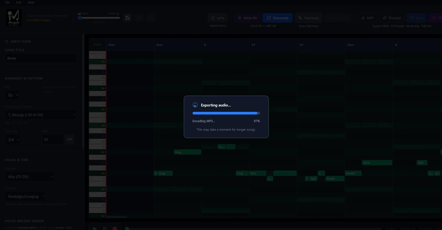Select the 'time' note block
The image size is (442, 230).
258,173
